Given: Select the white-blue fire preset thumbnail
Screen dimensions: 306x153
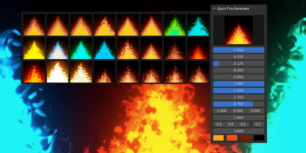Looking at the screenshot, I should [x=58, y=48].
